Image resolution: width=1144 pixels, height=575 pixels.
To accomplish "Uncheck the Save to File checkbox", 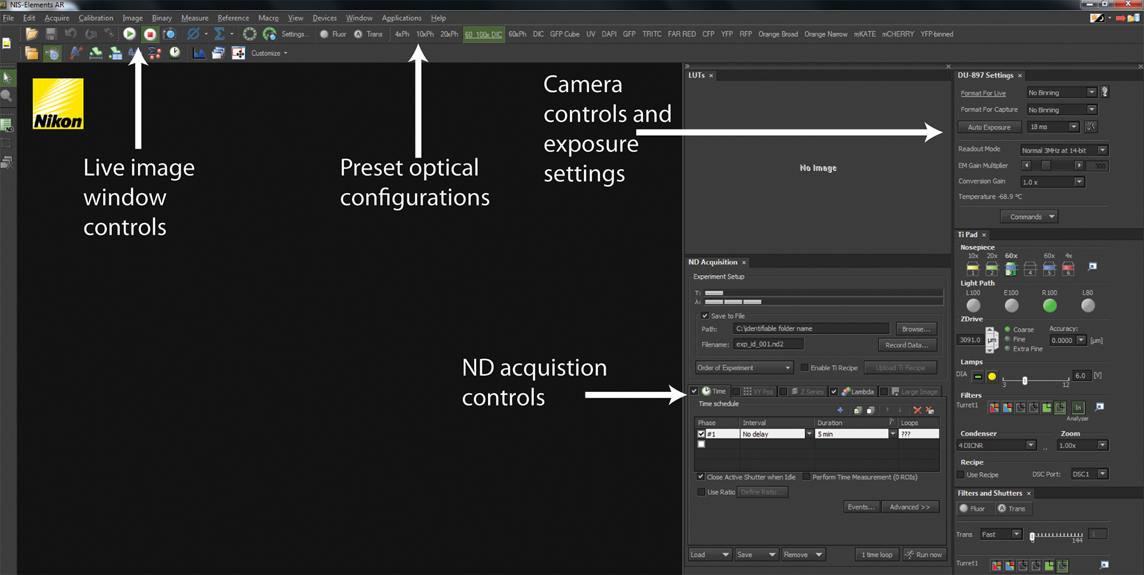I will tap(705, 316).
